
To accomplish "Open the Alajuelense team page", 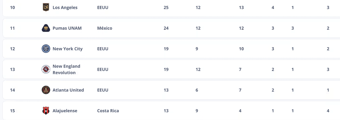I will 65,111.
